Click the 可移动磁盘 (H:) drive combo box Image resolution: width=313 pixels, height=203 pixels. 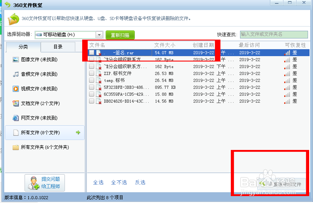69,35
